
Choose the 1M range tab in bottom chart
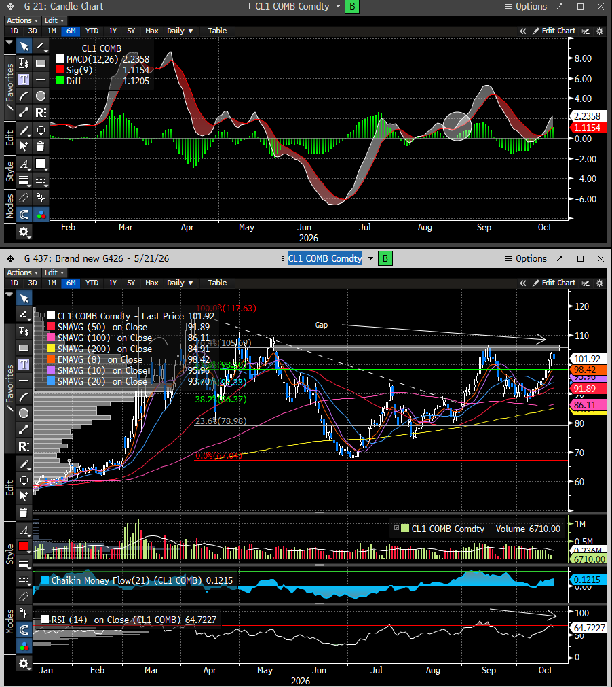click(52, 283)
